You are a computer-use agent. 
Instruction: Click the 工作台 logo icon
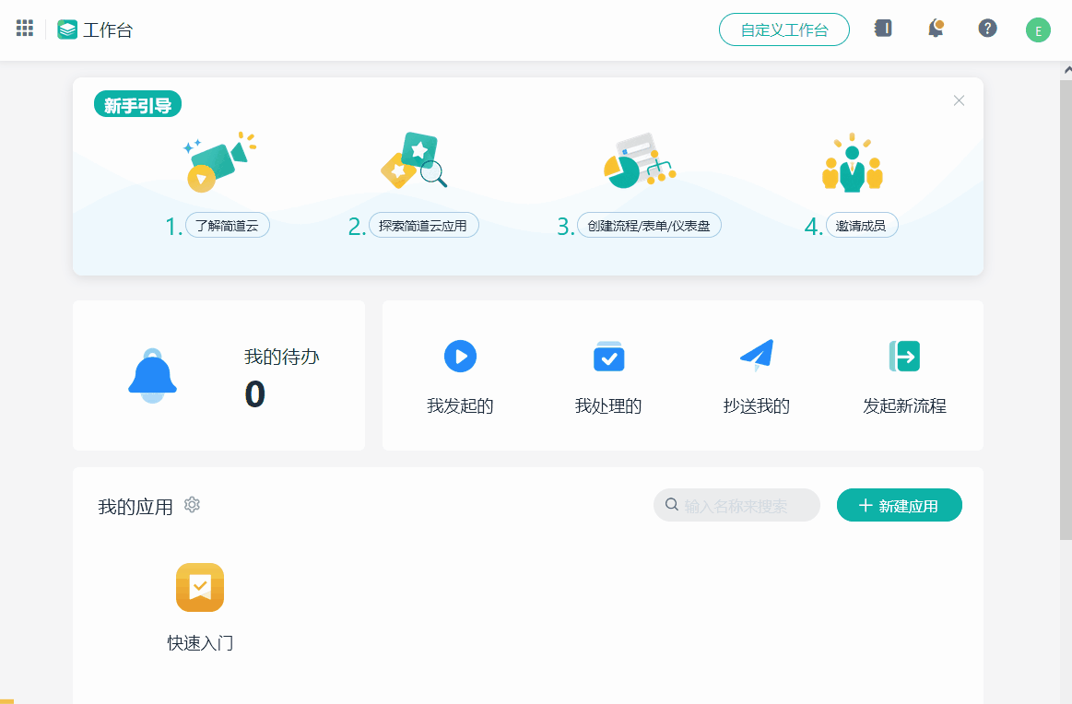pos(67,29)
